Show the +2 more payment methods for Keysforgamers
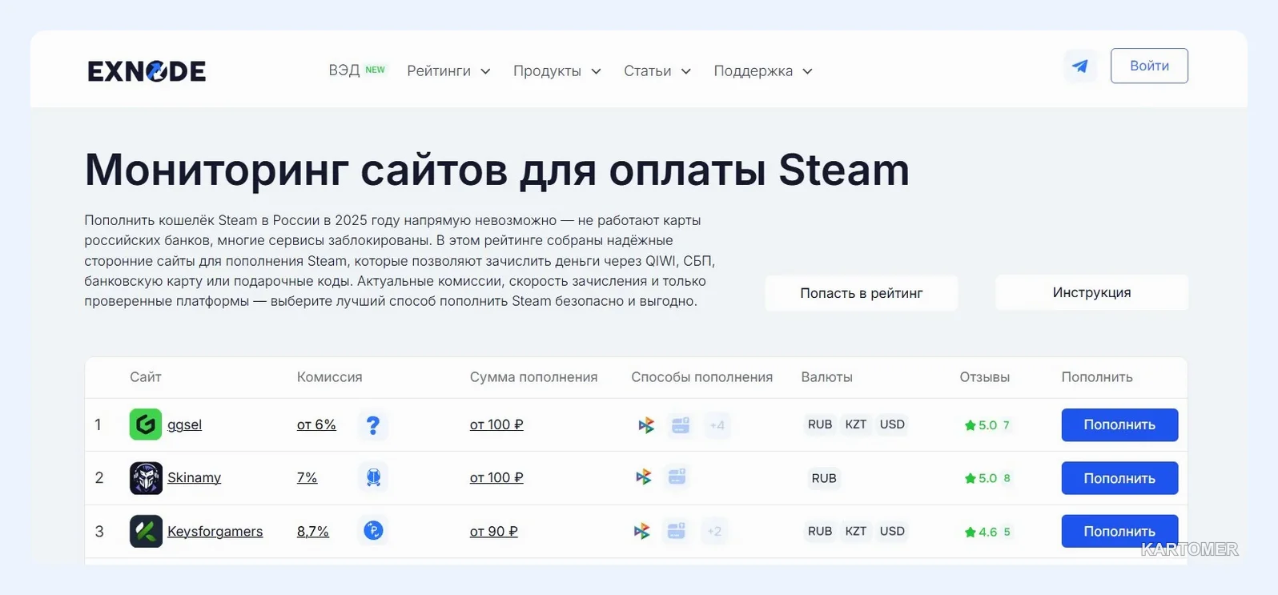Viewport: 1278px width, 595px height. pos(714,531)
